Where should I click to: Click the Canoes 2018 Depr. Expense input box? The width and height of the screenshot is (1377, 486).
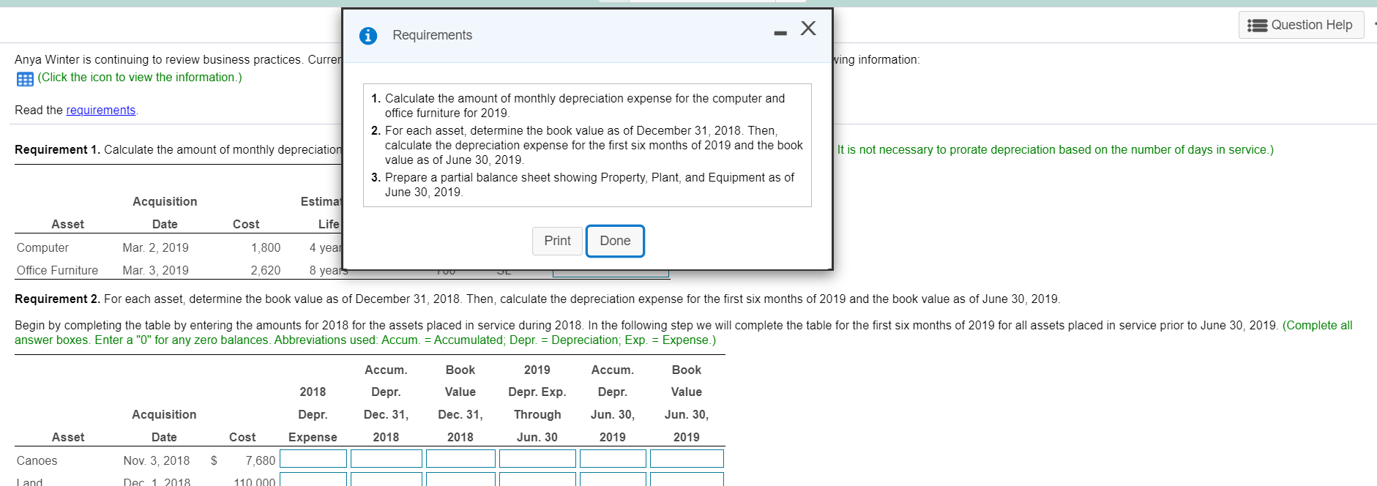point(313,458)
